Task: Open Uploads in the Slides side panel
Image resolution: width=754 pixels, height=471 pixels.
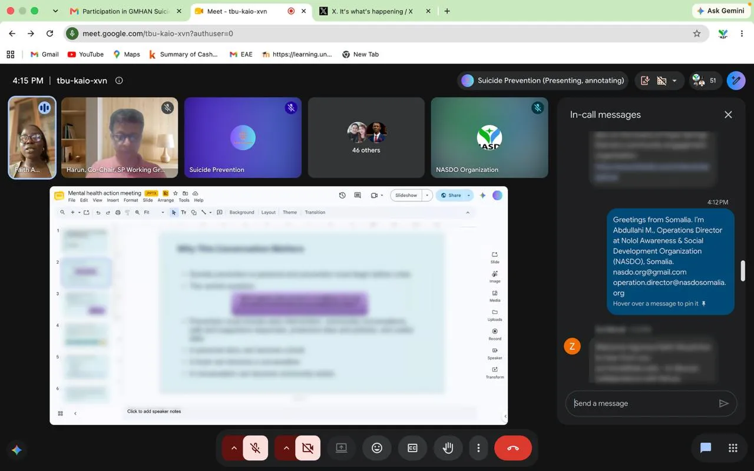Action: pyautogui.click(x=495, y=315)
